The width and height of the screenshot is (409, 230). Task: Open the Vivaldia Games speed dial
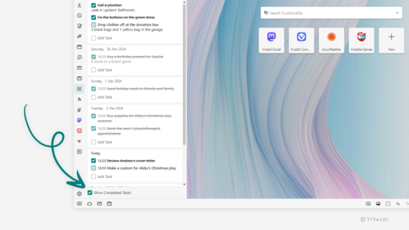click(x=361, y=40)
